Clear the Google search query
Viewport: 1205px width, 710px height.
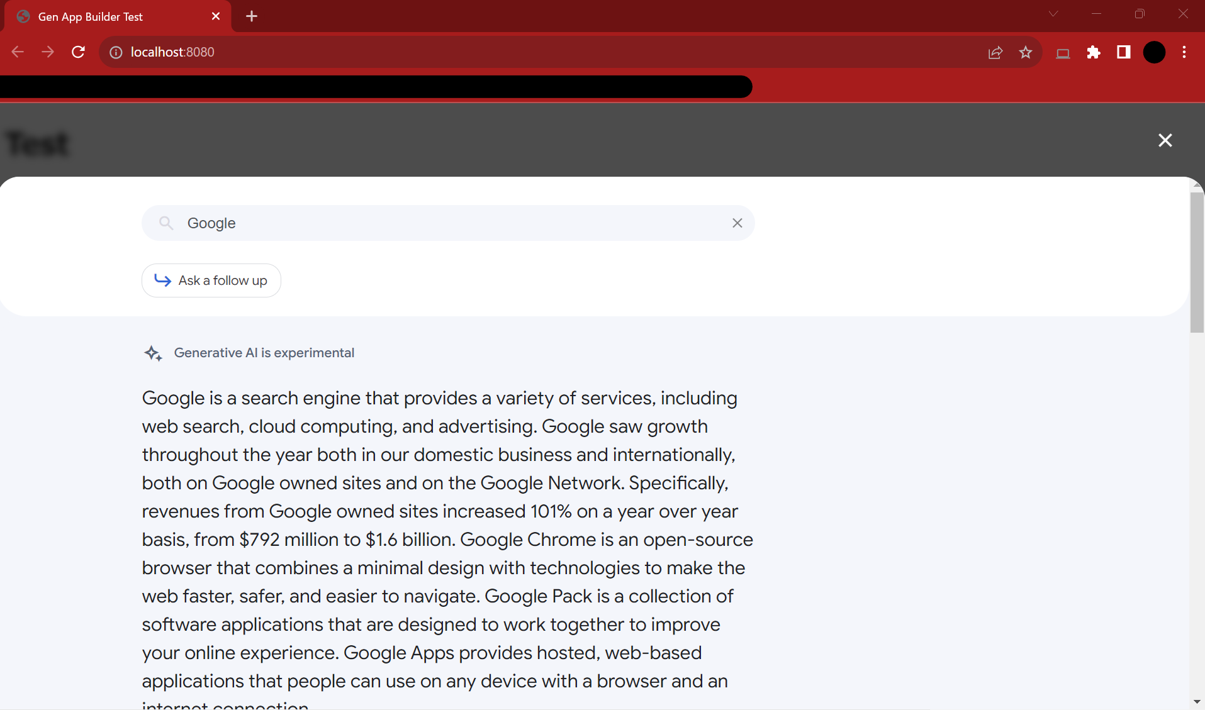point(737,223)
